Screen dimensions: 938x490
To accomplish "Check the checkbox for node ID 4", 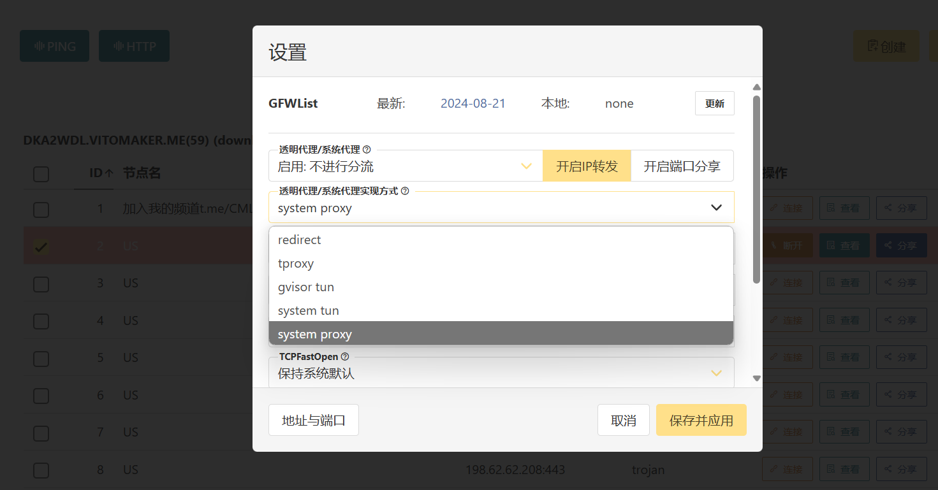I will click(41, 321).
